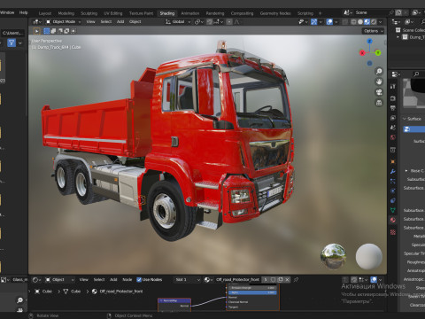The width and height of the screenshot is (425, 319).
Task: Toggle viewport snapping magnet
Action: point(210,22)
